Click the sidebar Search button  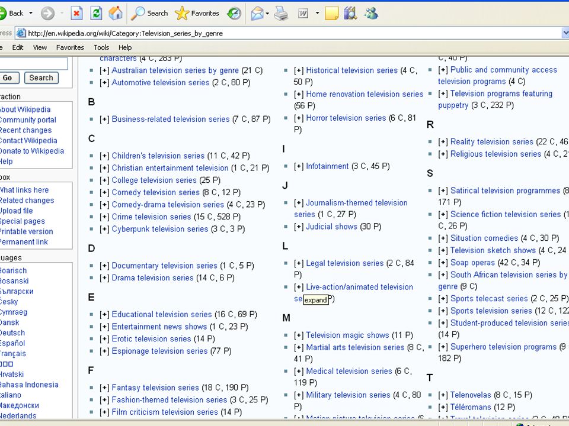pyautogui.click(x=41, y=78)
